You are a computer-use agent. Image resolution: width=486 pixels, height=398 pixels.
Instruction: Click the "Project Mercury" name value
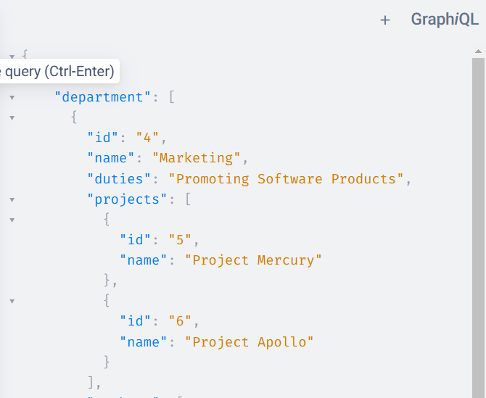[x=253, y=260]
